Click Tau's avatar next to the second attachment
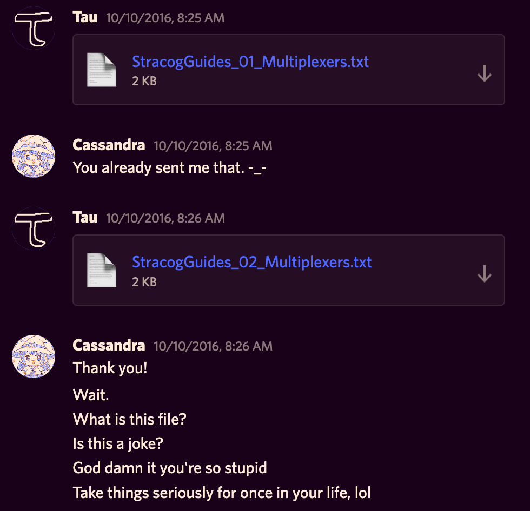The height and width of the screenshot is (511, 530). (33, 228)
